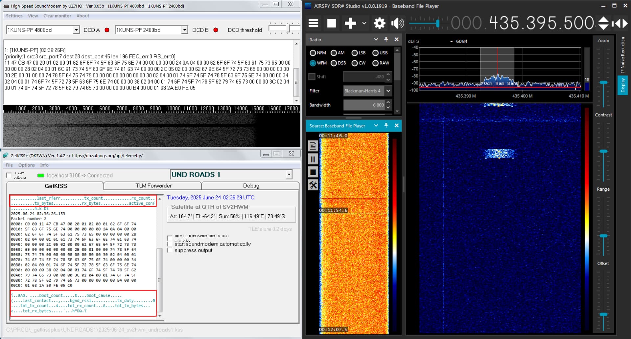Enable filter if satellite not visible checkbox
This screenshot has width=631, height=339.
170,238
